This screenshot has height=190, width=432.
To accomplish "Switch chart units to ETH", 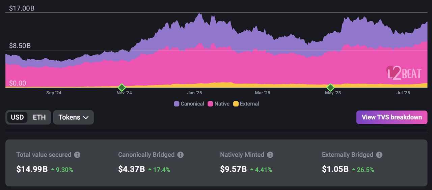I will tap(39, 117).
